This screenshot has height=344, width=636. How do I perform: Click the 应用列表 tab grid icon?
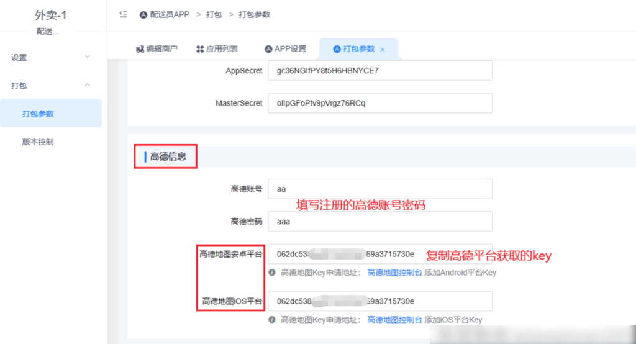pyautogui.click(x=200, y=49)
